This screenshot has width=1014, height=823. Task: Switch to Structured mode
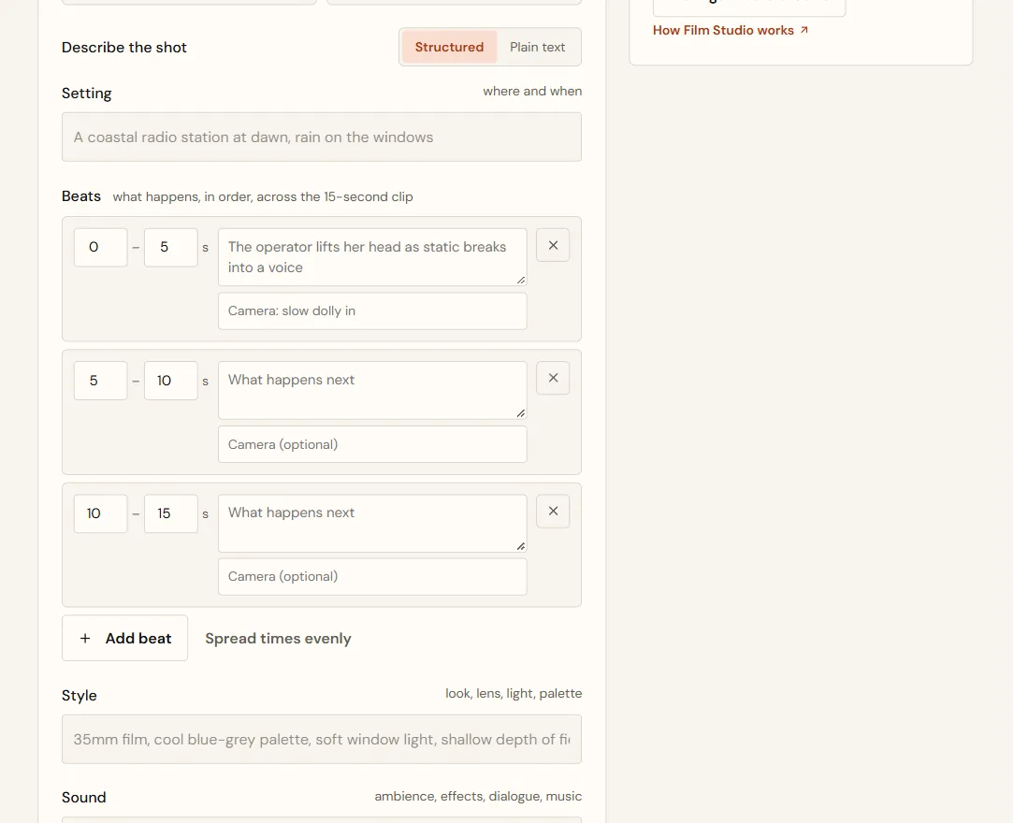point(449,47)
